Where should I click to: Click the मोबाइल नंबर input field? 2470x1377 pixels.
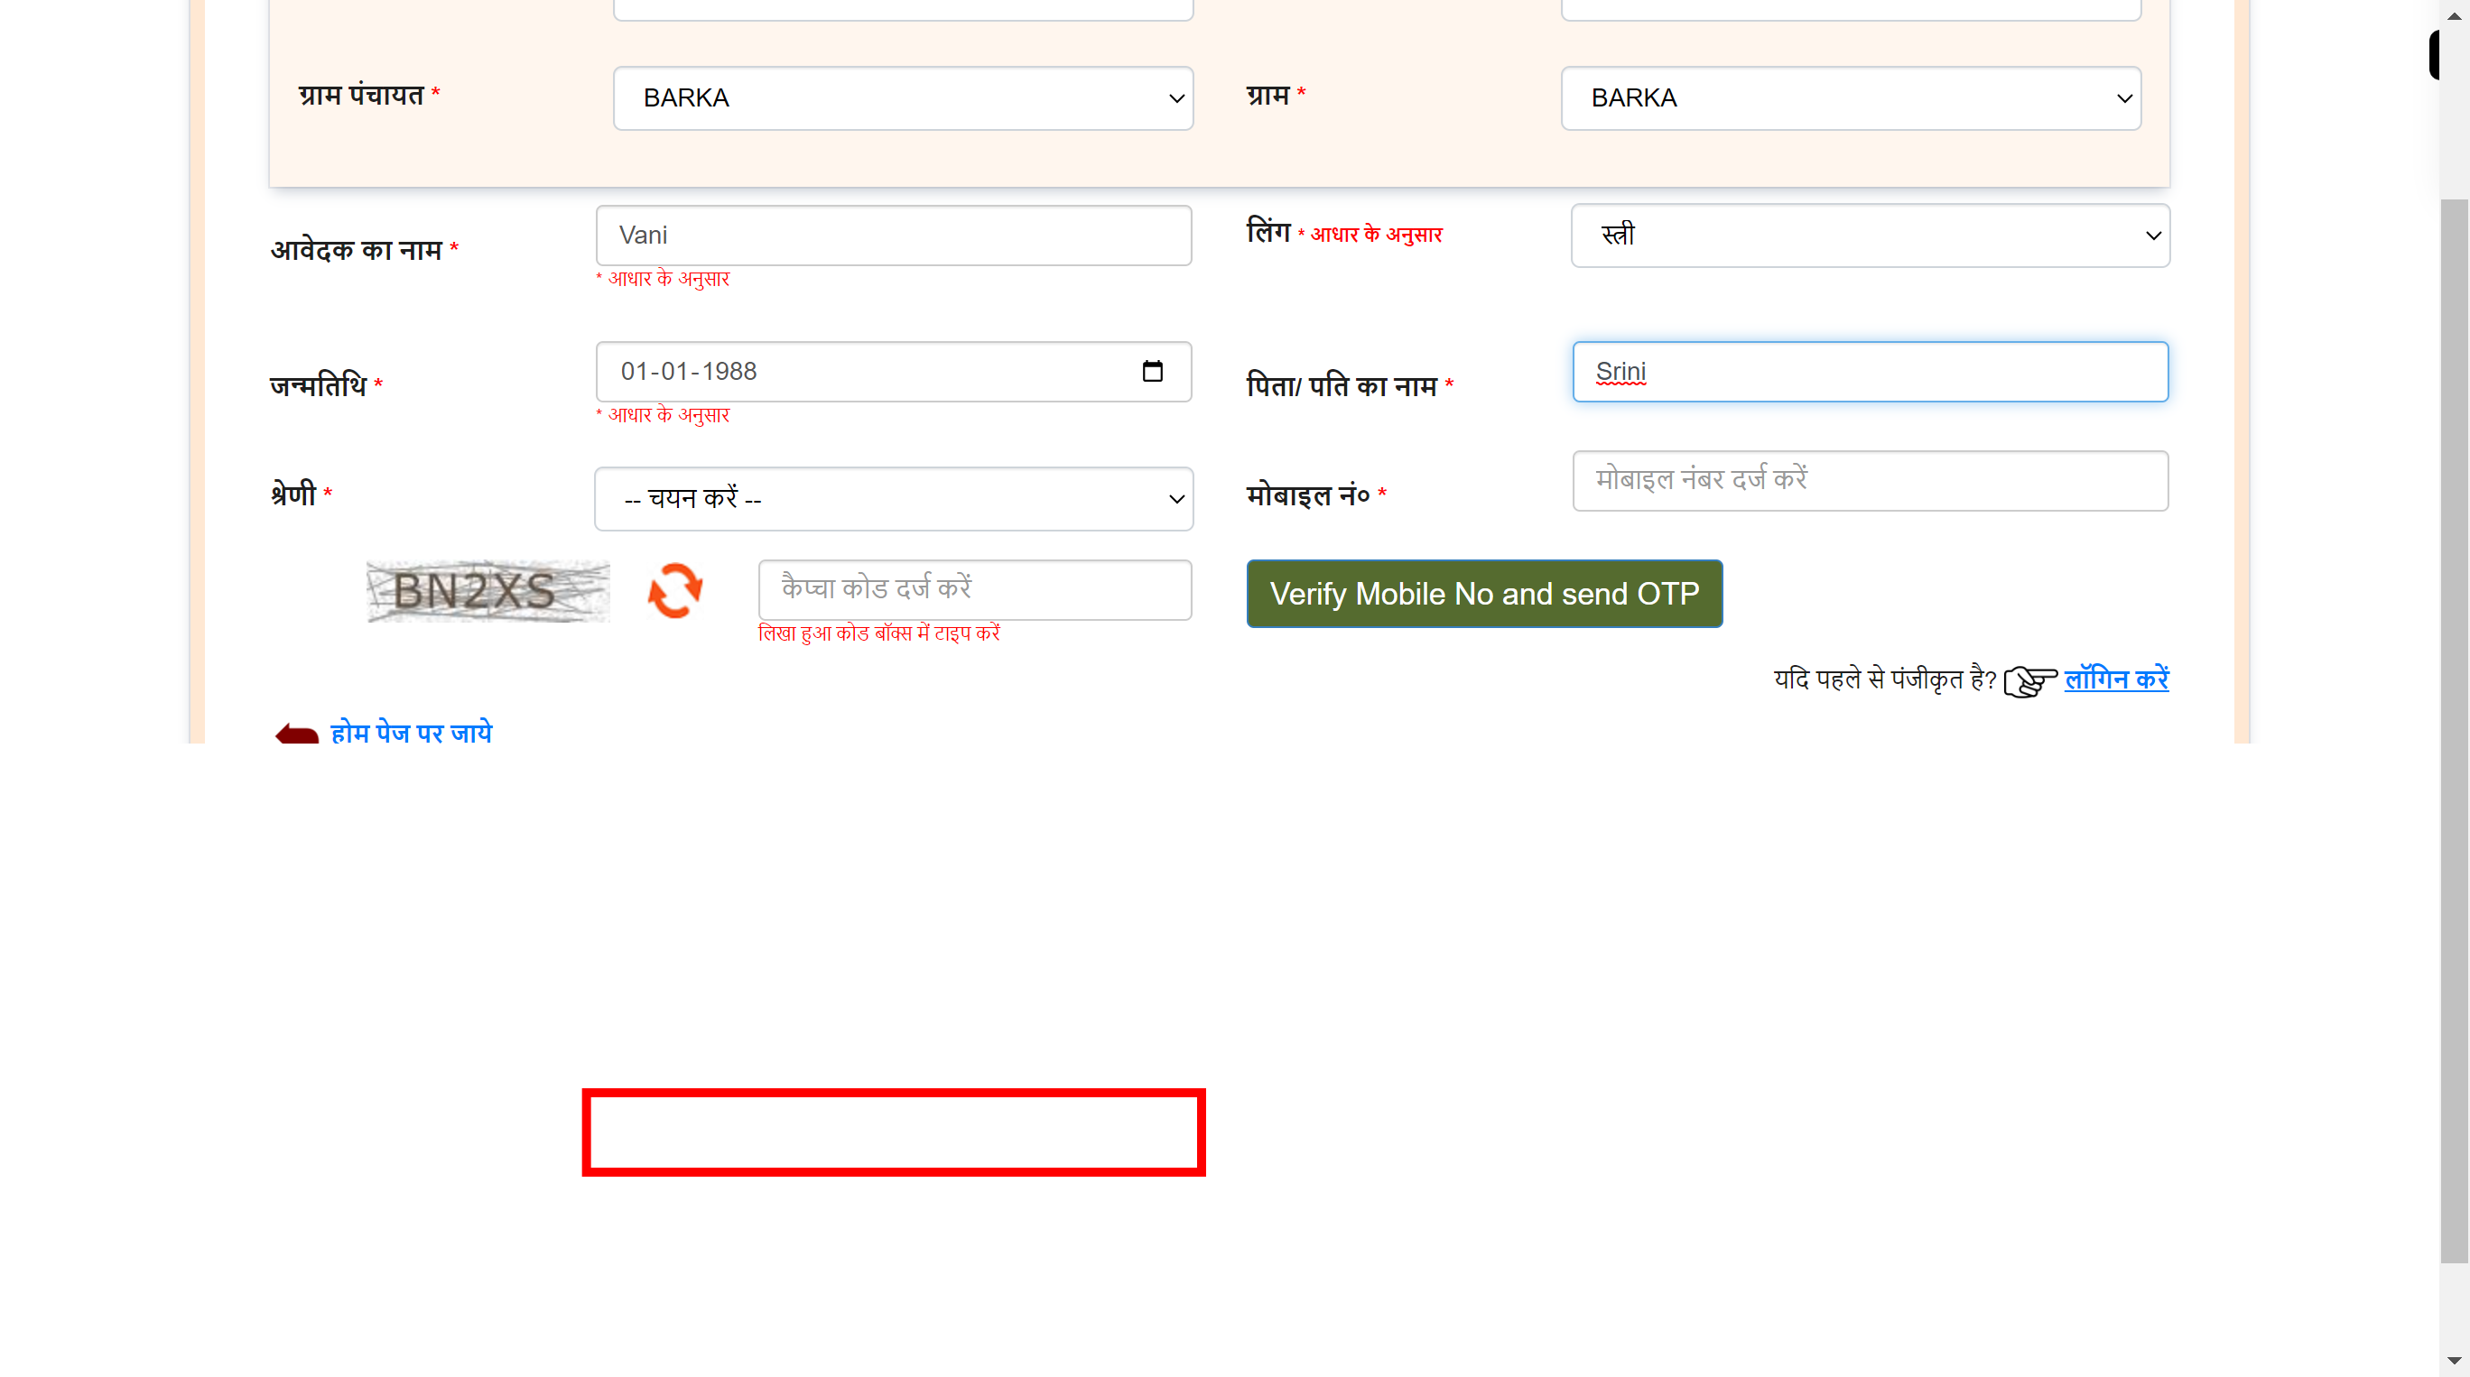[x=1870, y=480]
